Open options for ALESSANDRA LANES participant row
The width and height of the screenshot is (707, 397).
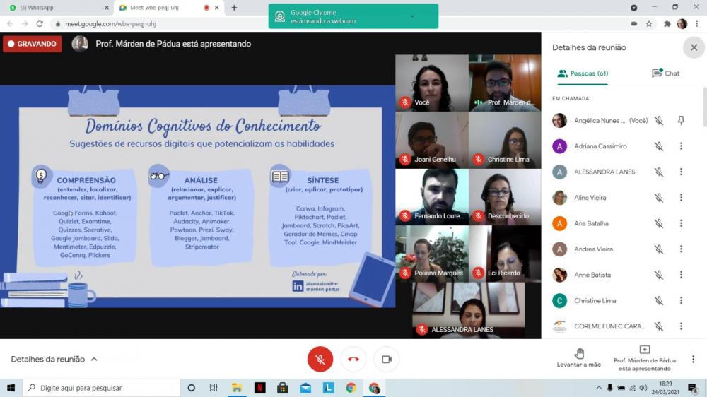tap(681, 172)
